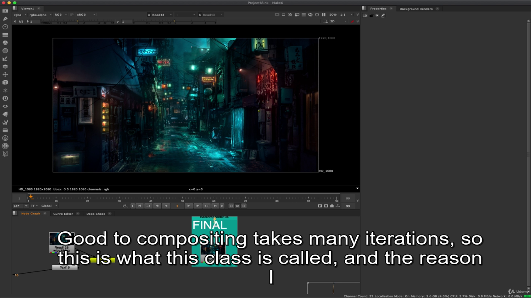Open the rgba.alpha channel dropdown
Image resolution: width=531 pixels, height=298 pixels.
pos(40,14)
